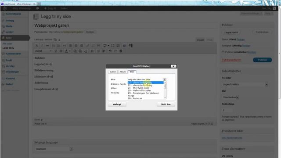Paste as plain text icon
Screen dimensions: 281x158
tap(75, 51)
